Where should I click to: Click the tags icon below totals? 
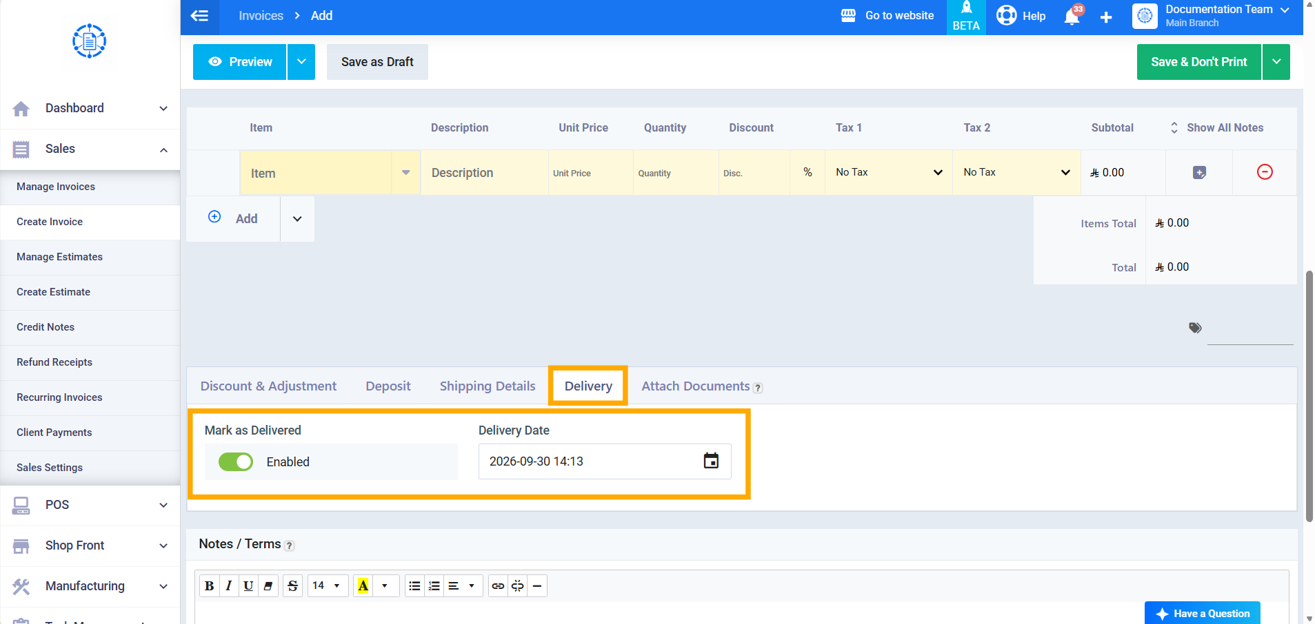[1195, 328]
